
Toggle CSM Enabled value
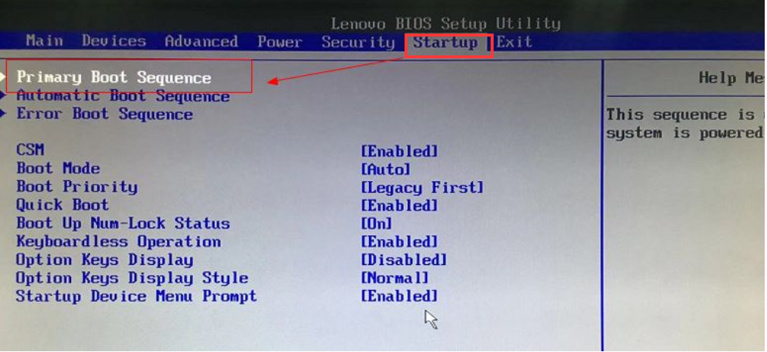(x=399, y=151)
